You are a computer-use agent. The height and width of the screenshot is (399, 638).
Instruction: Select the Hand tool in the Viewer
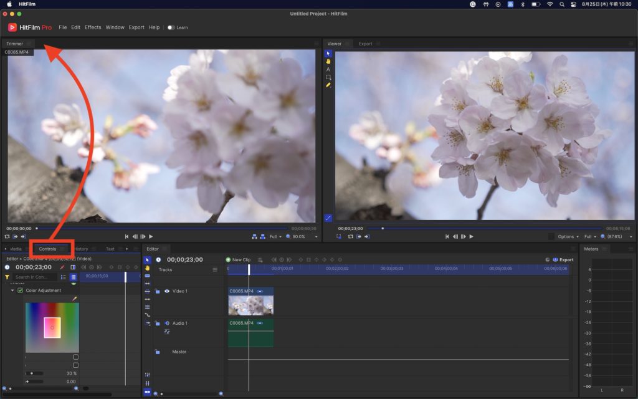coord(328,61)
